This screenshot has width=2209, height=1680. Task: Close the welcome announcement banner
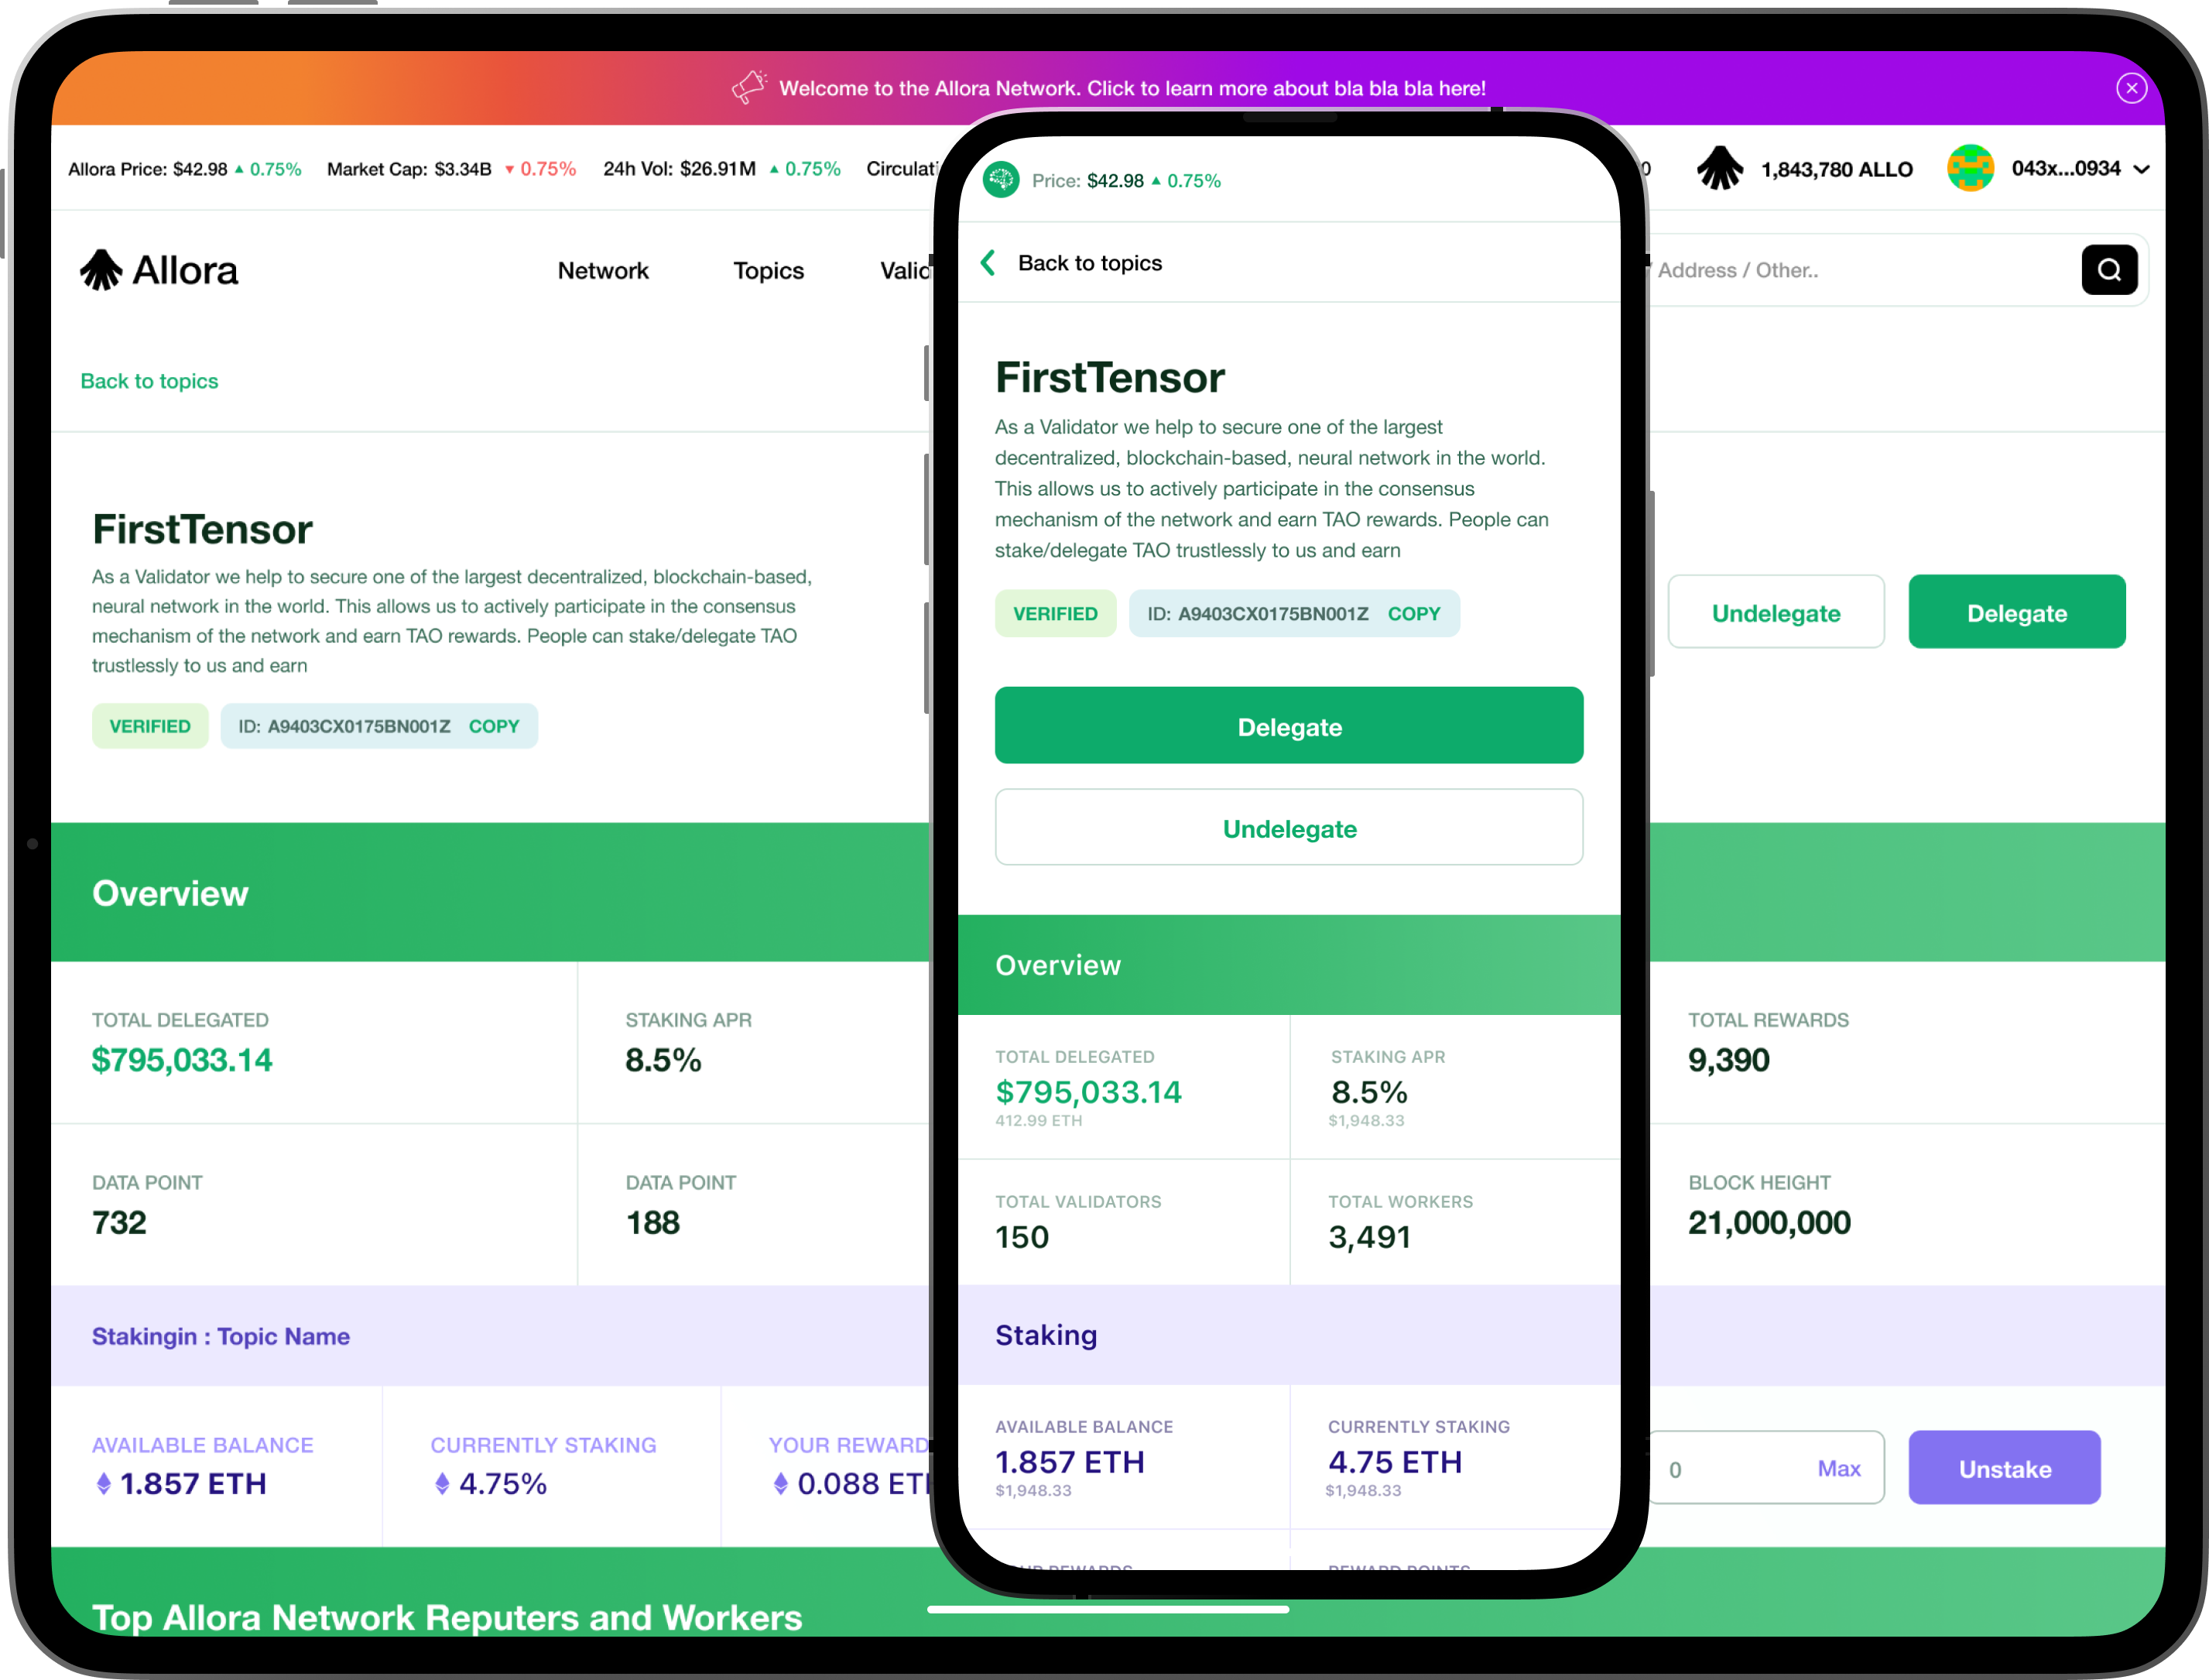click(x=2131, y=88)
